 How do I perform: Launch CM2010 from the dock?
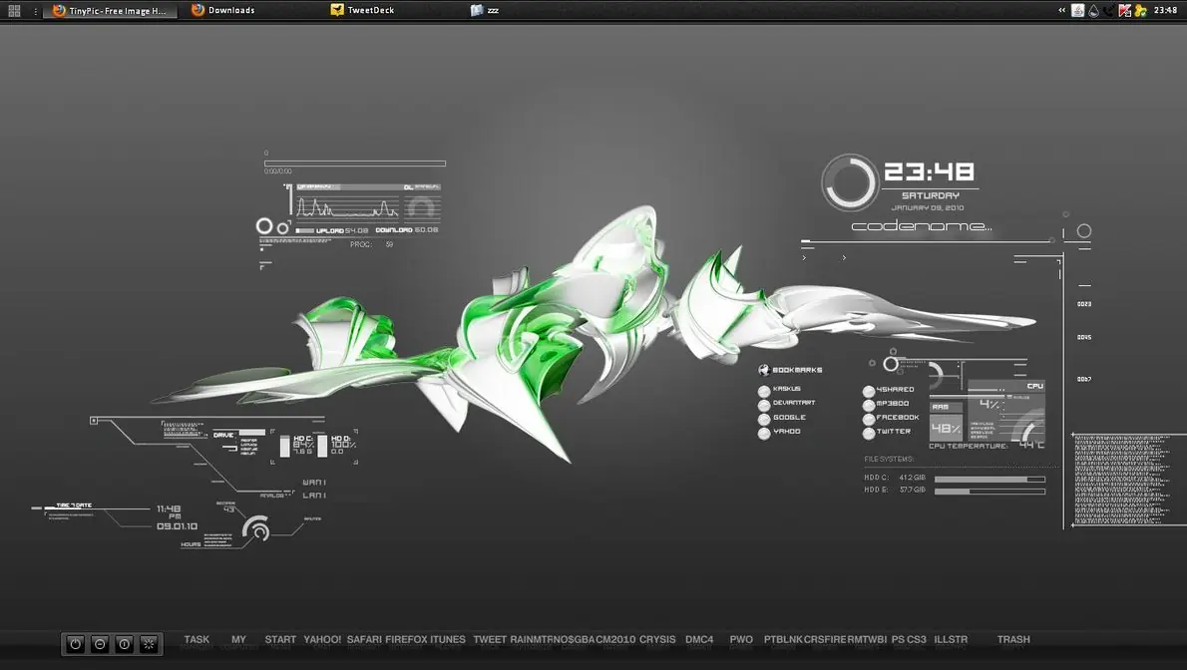(x=615, y=640)
